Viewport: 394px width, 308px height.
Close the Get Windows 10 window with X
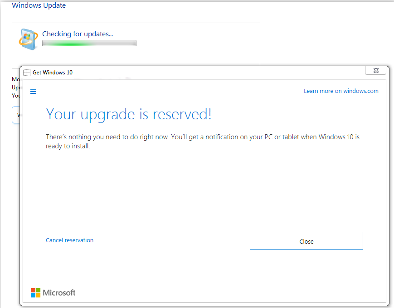(376, 70)
